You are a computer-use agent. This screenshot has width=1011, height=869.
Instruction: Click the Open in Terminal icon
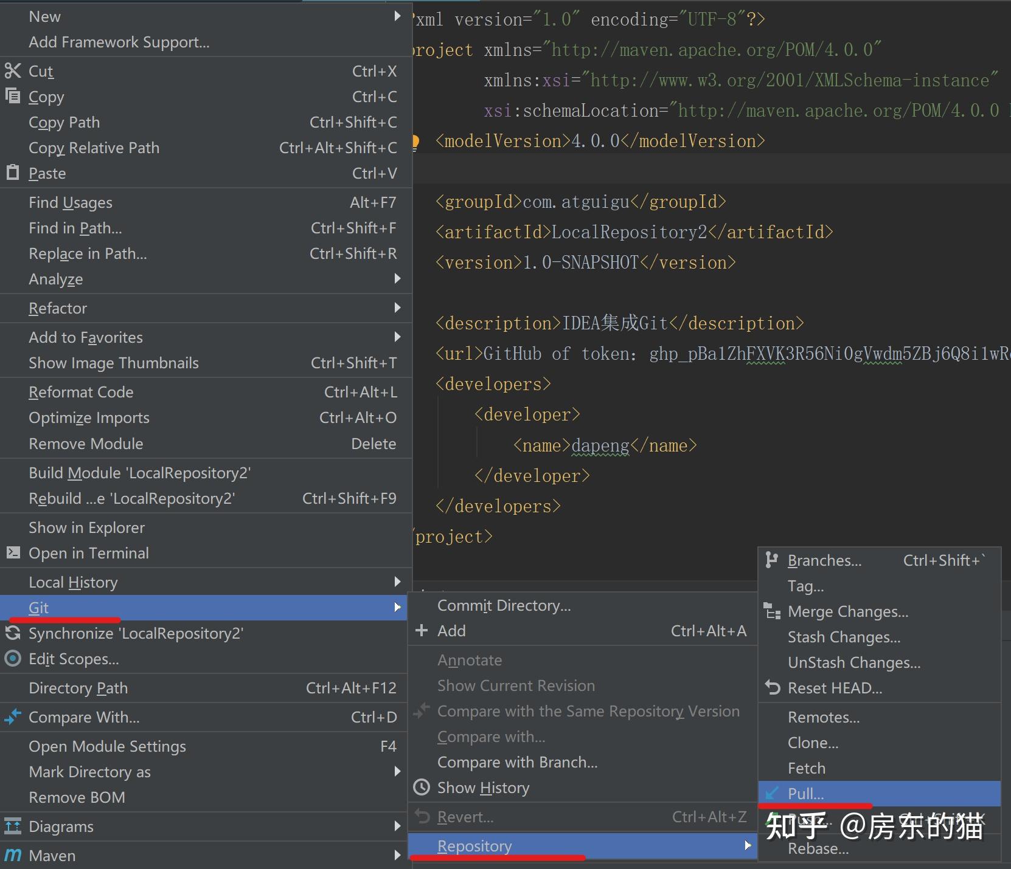tap(13, 552)
